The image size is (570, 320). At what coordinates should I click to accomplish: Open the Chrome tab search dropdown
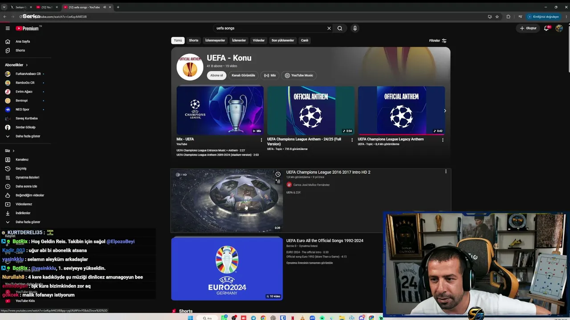click(x=4, y=7)
